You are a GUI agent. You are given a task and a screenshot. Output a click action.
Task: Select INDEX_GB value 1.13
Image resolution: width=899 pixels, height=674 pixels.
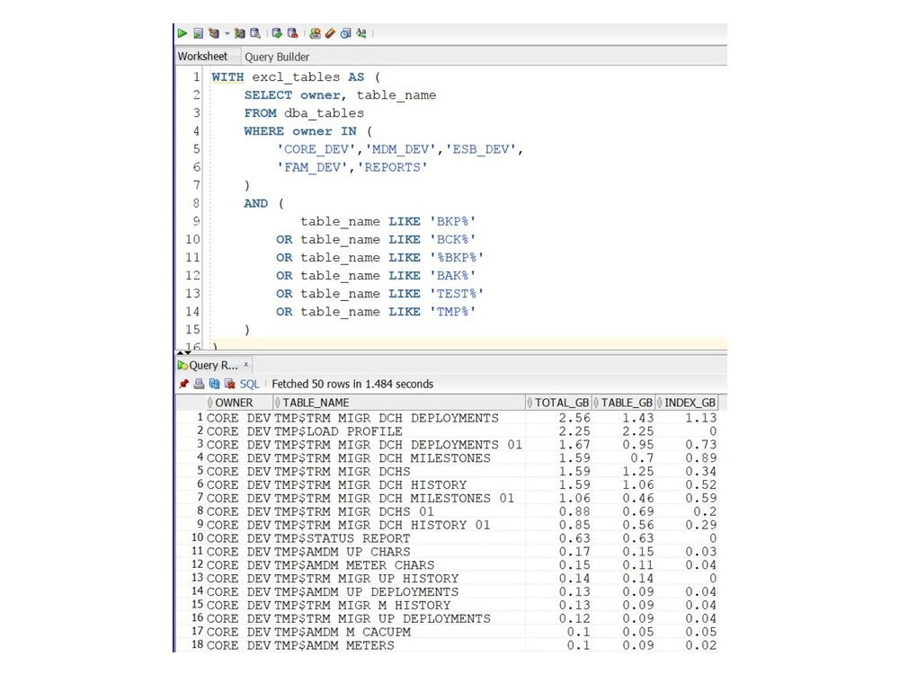[x=686, y=418]
